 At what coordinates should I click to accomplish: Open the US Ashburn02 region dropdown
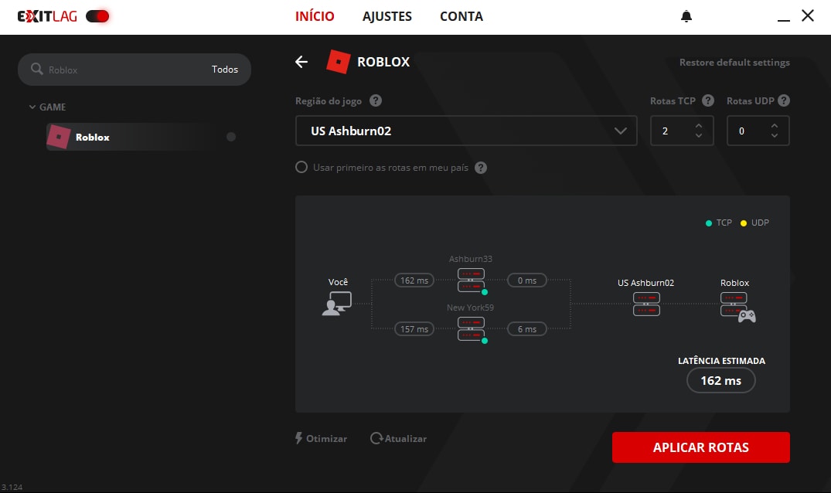pyautogui.click(x=466, y=131)
